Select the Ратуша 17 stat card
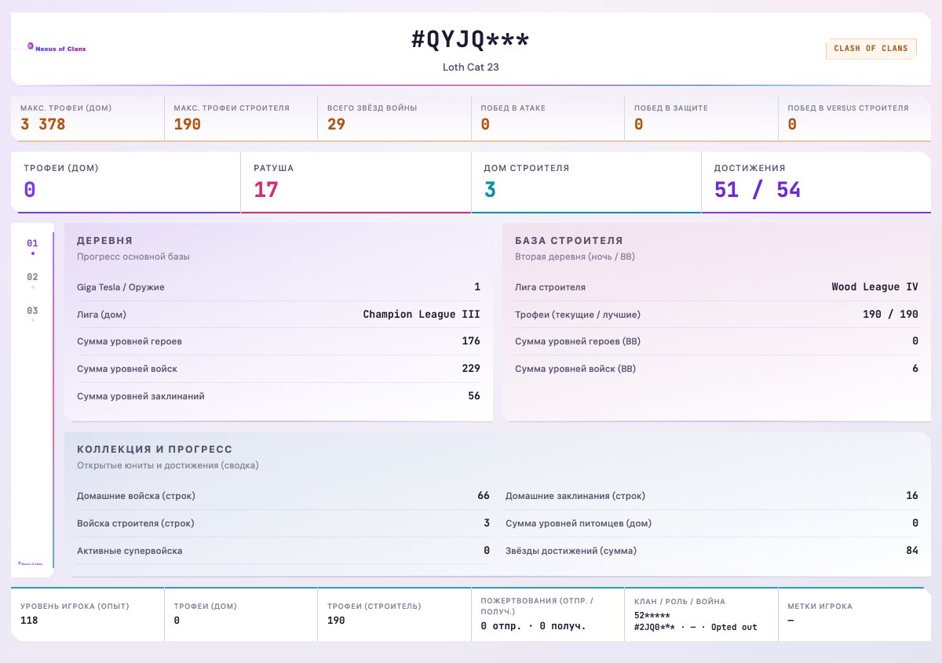 click(x=356, y=182)
